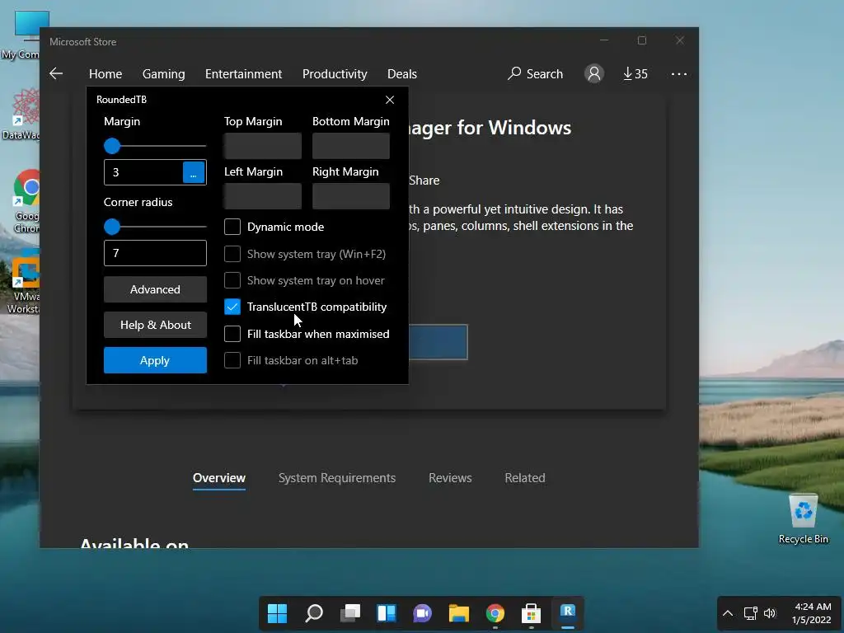Viewport: 844px width, 633px height.
Task: Toggle Show system tray on hover checkbox
Action: 232,280
